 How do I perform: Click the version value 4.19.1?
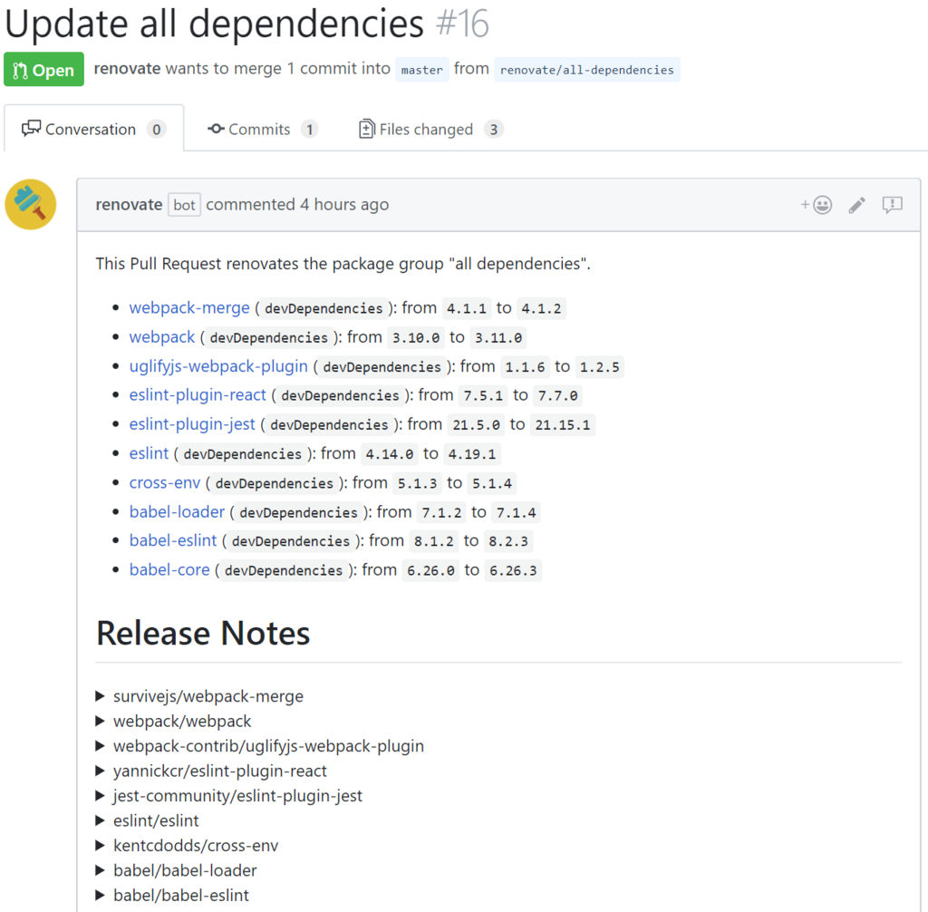pyautogui.click(x=471, y=454)
